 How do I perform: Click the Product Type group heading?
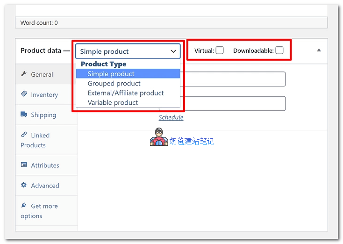click(103, 64)
